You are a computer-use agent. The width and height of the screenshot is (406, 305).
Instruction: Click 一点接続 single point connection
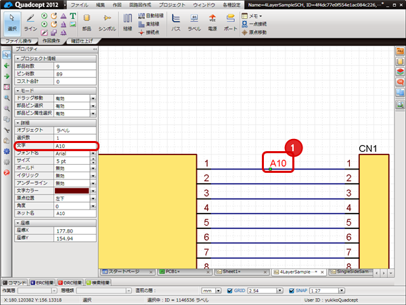254,24
